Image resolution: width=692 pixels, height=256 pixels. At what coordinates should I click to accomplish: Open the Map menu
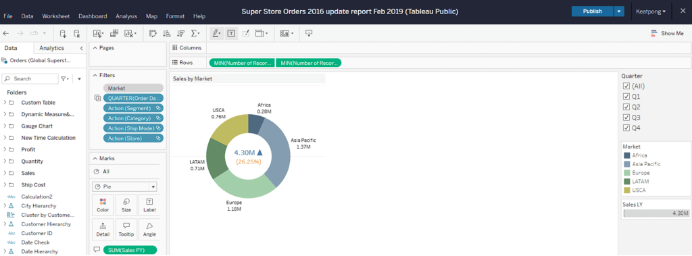151,16
